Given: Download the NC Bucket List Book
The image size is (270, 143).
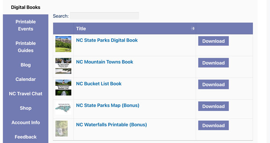Looking at the screenshot, I should (213, 84).
